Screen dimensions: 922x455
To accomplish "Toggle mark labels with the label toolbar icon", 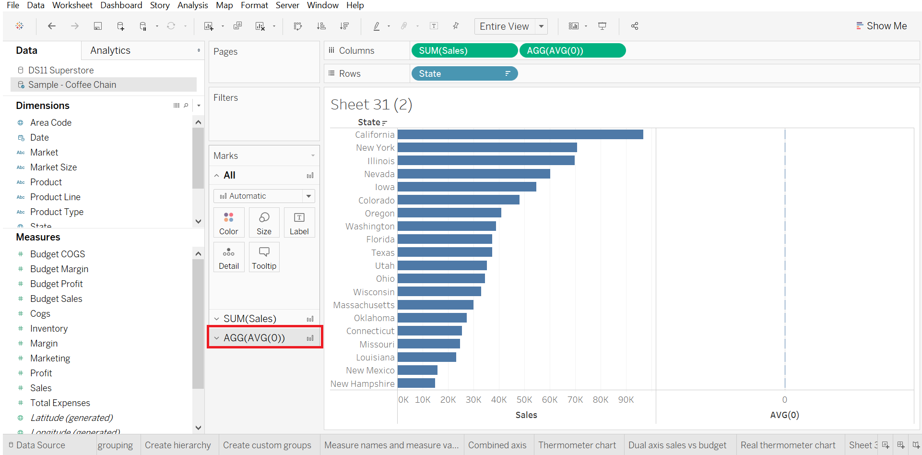I will [x=434, y=26].
